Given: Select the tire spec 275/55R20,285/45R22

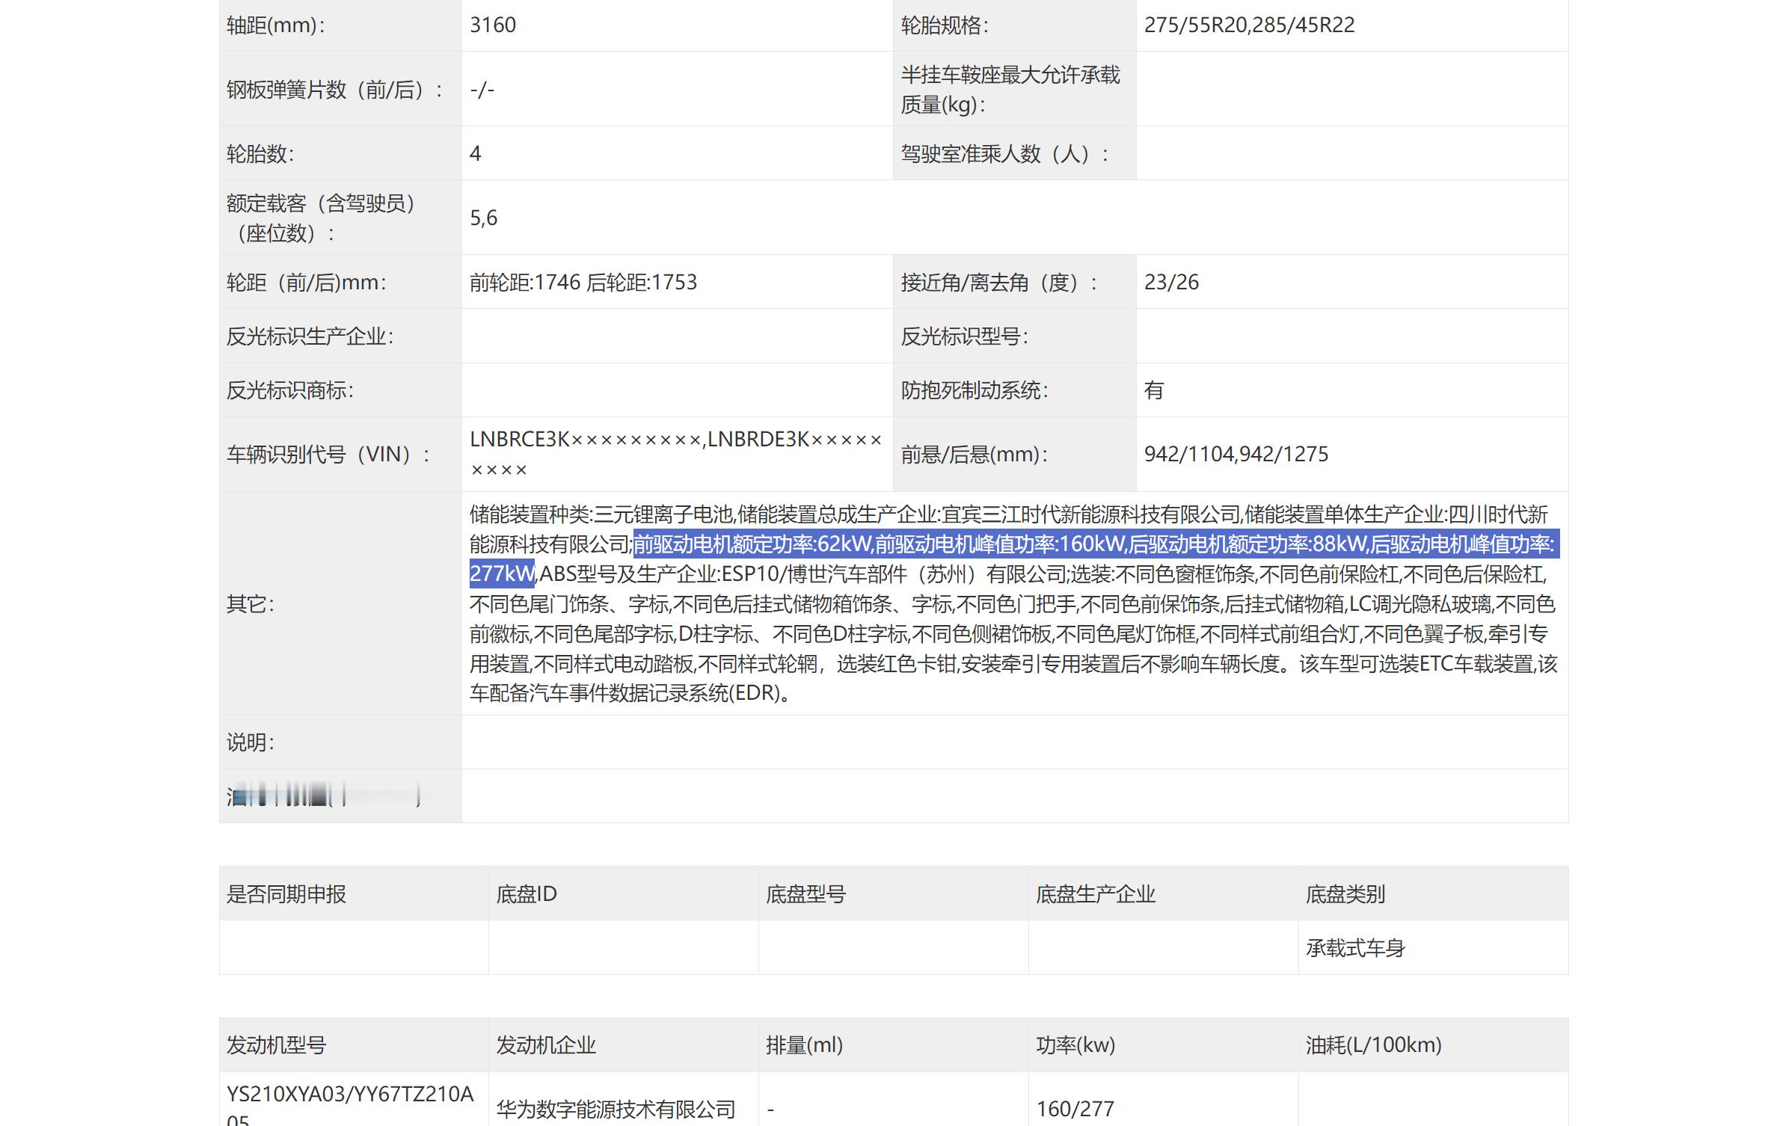Looking at the screenshot, I should click(x=1249, y=25).
